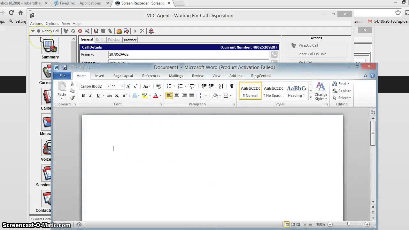Open the Numbering list dropdown
Viewport: 409px width, 230px height.
click(185, 86)
